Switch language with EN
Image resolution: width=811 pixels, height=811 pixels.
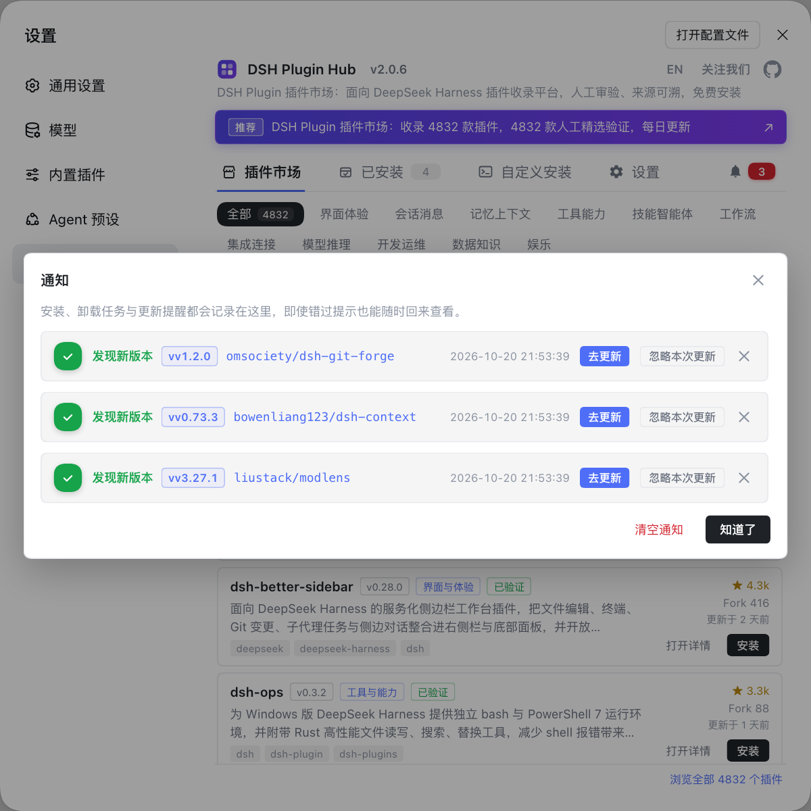point(674,70)
